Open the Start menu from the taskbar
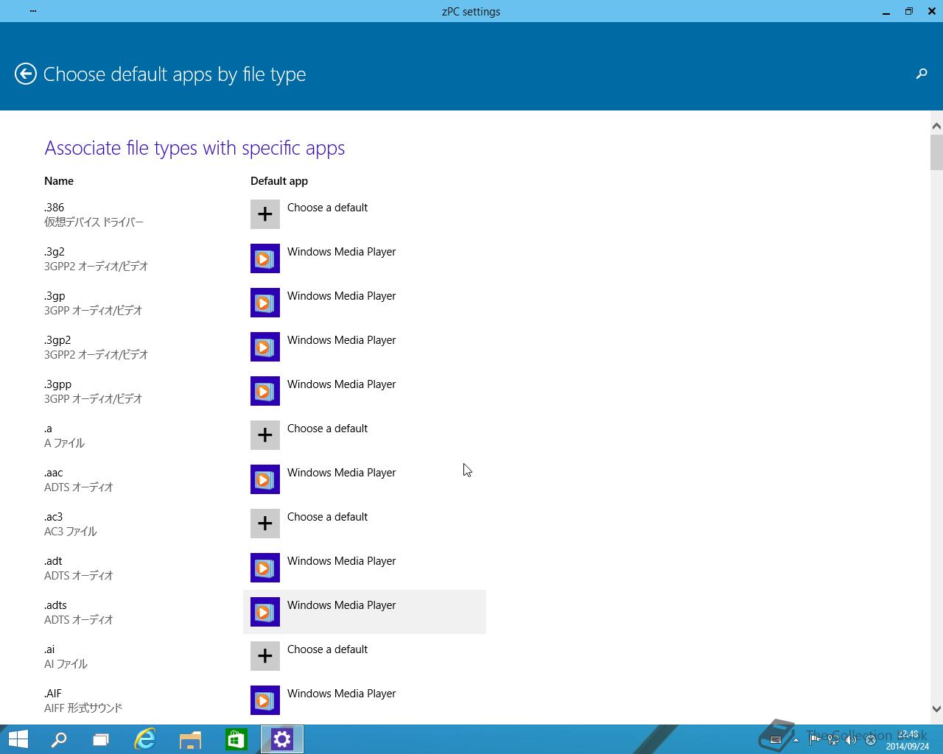Screen dimensions: 943x754 tap(18, 739)
